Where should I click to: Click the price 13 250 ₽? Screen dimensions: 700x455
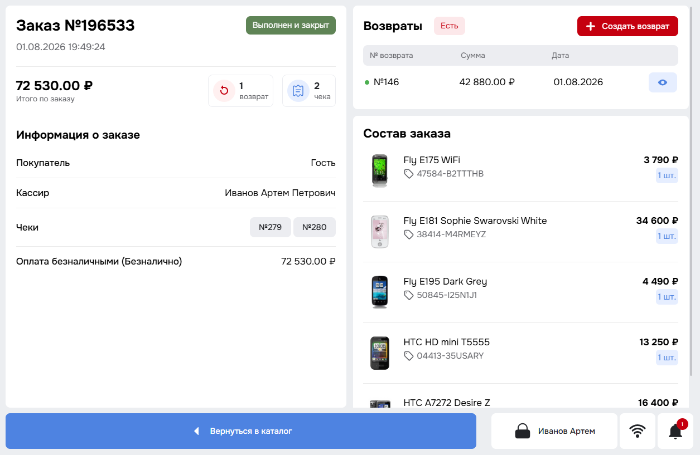[659, 342]
